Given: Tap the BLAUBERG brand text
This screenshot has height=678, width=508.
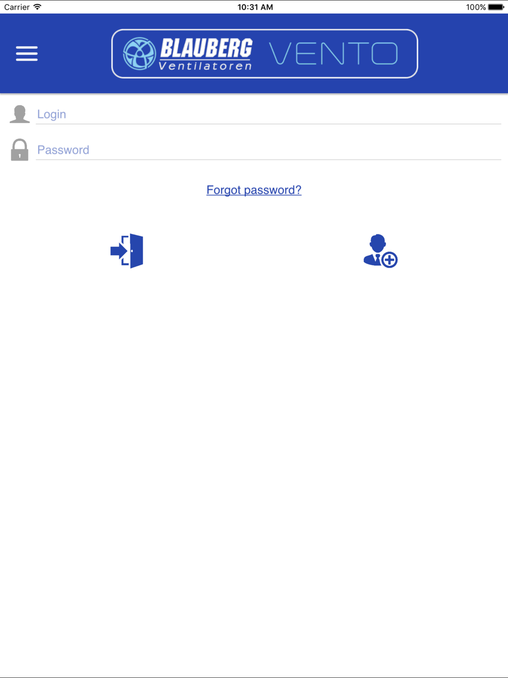Looking at the screenshot, I should [206, 48].
